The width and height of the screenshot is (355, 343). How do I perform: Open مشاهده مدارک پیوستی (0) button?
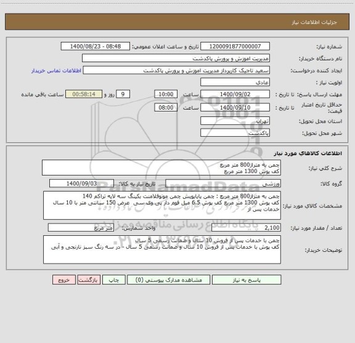coord(169,280)
